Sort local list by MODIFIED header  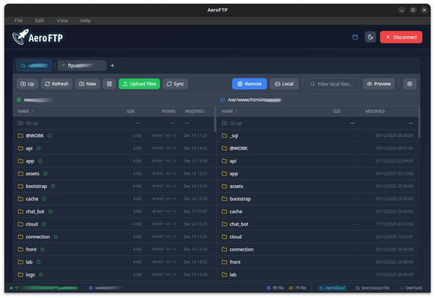[375, 111]
